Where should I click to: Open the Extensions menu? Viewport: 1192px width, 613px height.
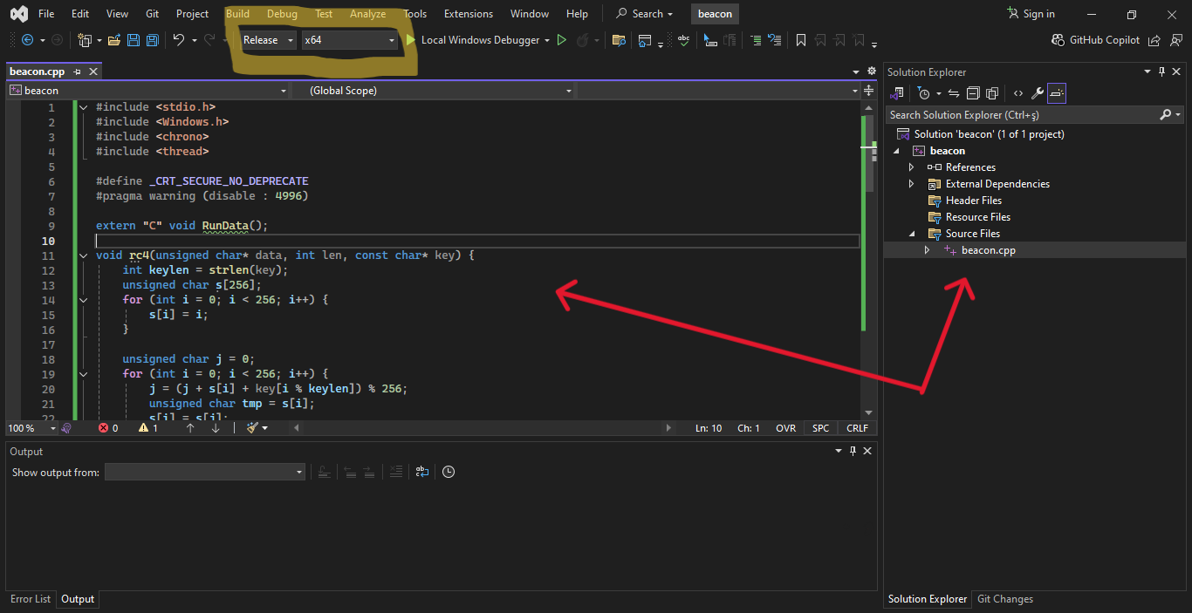tap(469, 14)
